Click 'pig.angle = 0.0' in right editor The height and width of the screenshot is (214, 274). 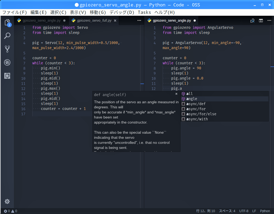(187, 78)
